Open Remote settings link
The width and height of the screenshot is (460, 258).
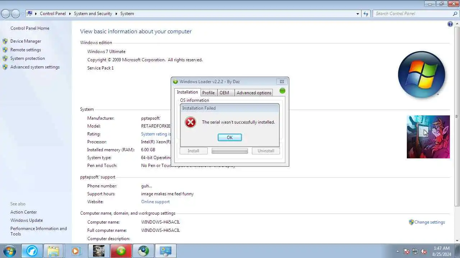click(x=26, y=50)
